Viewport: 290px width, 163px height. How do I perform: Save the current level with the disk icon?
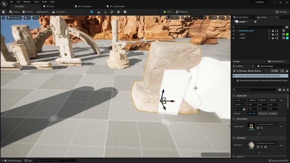[4, 12]
